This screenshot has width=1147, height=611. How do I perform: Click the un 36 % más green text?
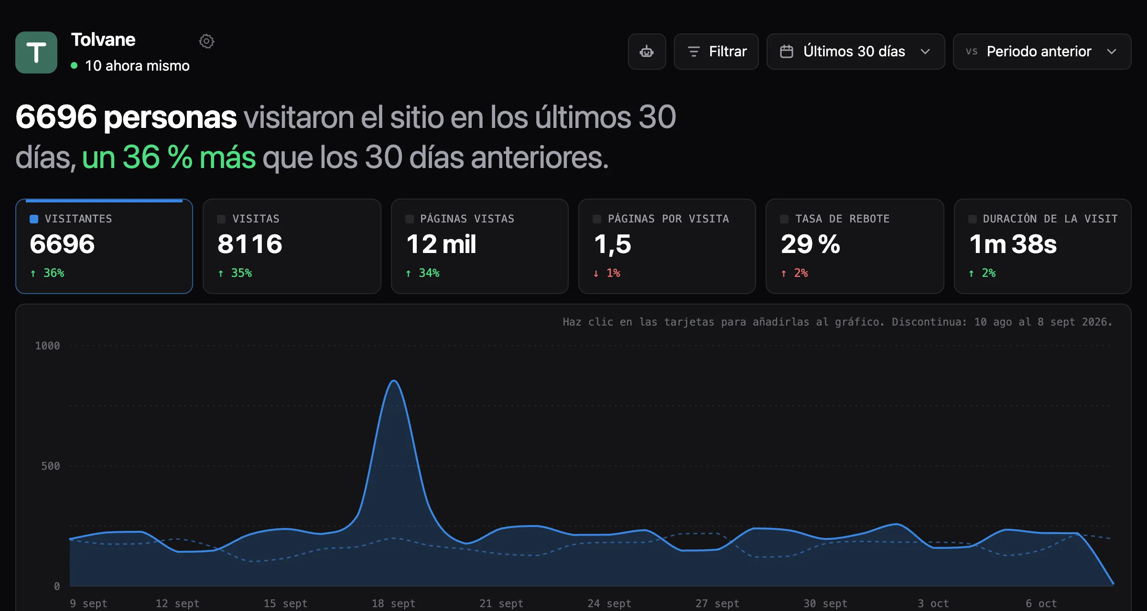pos(169,158)
